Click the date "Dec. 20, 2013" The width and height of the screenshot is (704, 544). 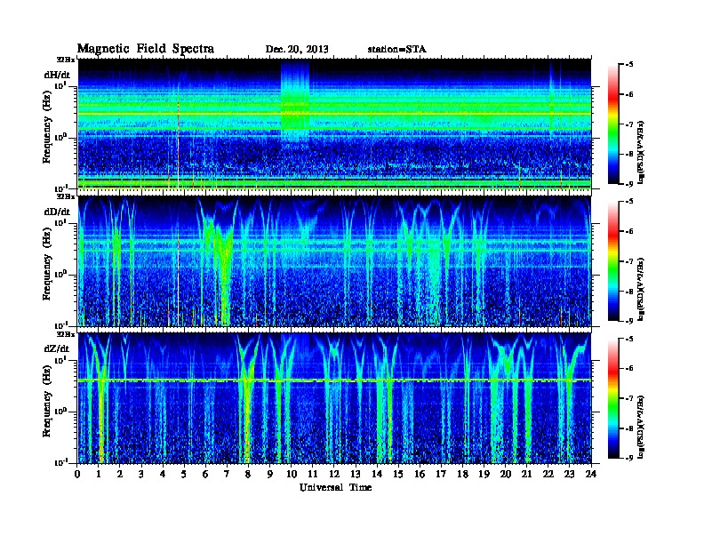pos(297,50)
